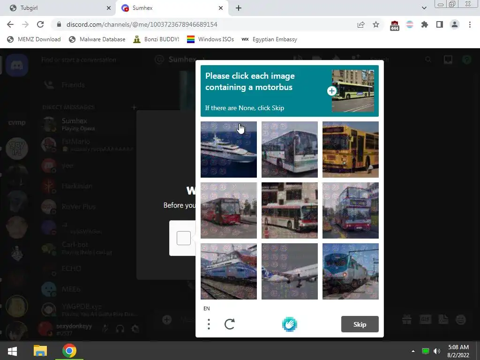Reload the current page
Screen dimensions: 480x360
coord(40,24)
